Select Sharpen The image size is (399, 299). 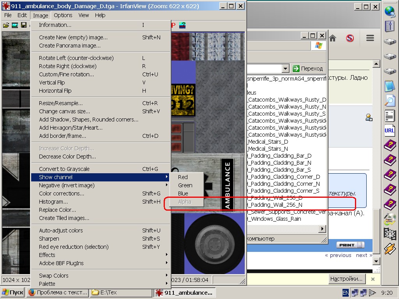(101, 239)
